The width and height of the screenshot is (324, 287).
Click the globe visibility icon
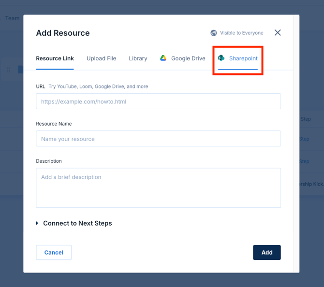tap(214, 33)
